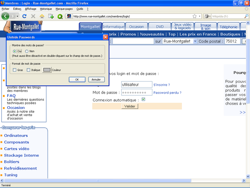Open the Édition menu
The height and width of the screenshot is (188, 250).
click(x=17, y=9)
